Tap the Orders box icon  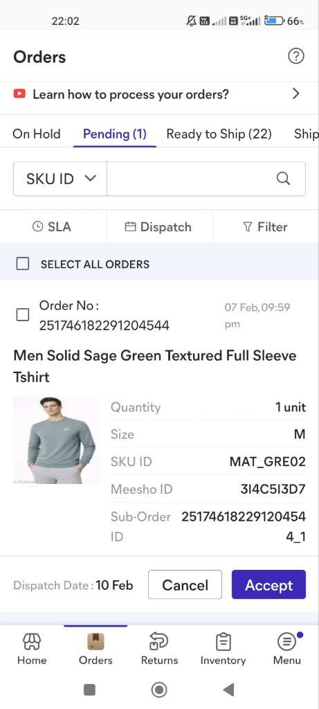pos(95,641)
